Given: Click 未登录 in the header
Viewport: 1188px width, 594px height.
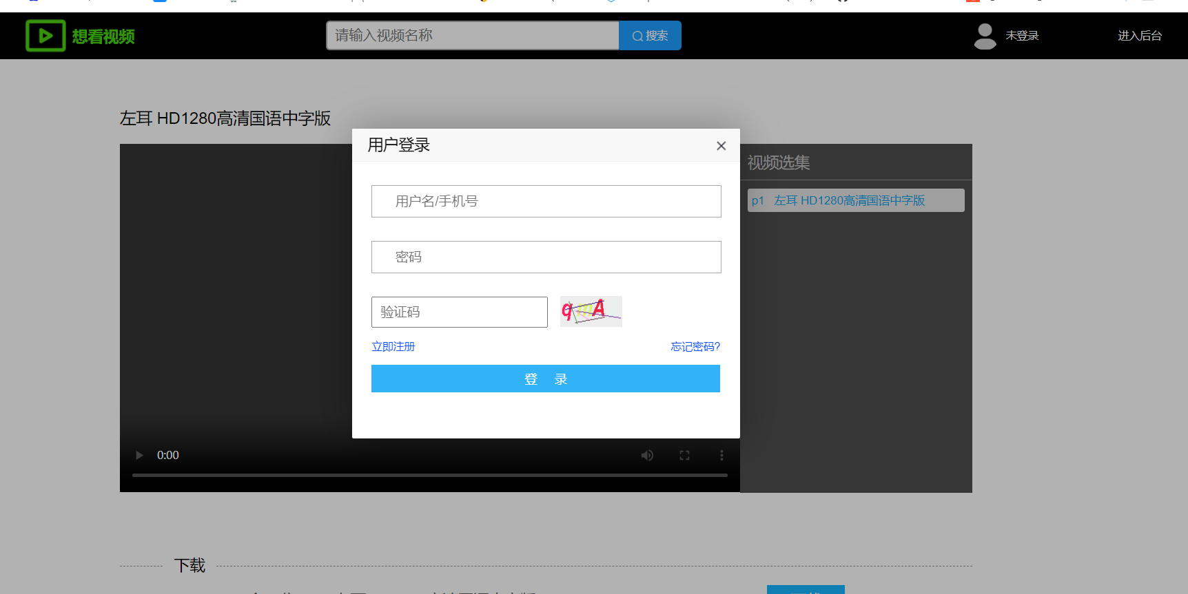Looking at the screenshot, I should click(x=1022, y=36).
